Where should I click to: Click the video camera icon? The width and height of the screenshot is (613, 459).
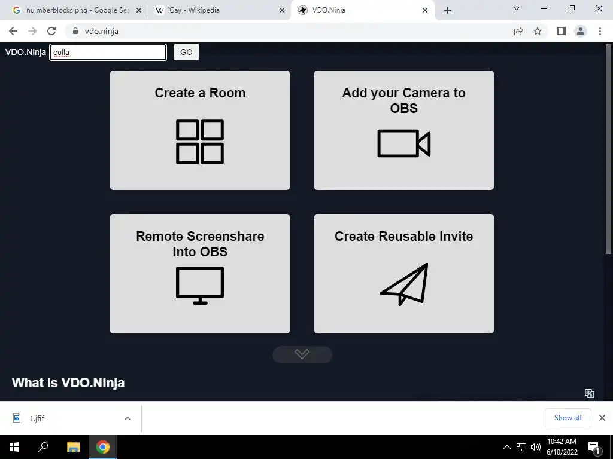coord(404,143)
